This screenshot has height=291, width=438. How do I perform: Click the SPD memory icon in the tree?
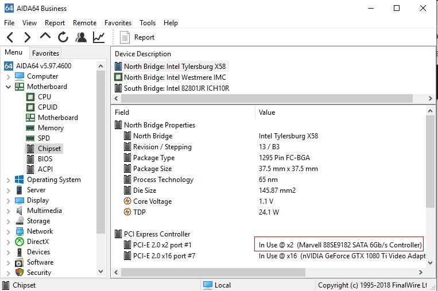click(30, 138)
